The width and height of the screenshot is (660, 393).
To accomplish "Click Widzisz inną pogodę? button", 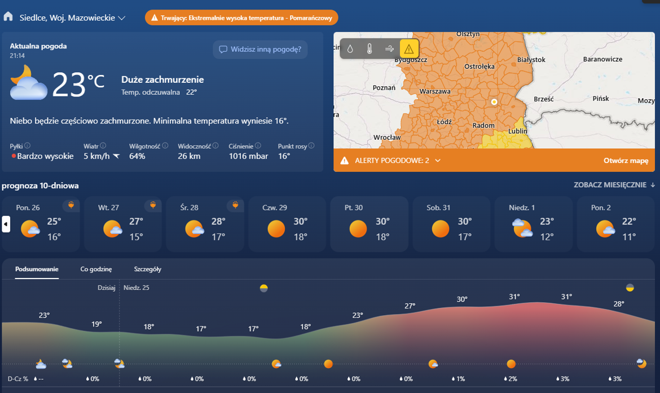I will [x=260, y=49].
